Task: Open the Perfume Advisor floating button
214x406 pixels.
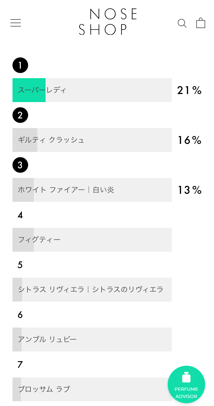Action: point(186,384)
